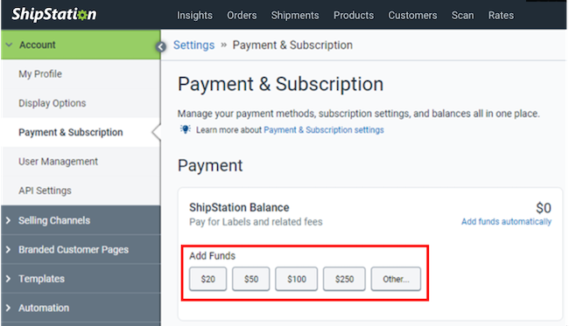Go to the Orders tab
Image resolution: width=569 pixels, height=326 pixels.
pyautogui.click(x=242, y=15)
